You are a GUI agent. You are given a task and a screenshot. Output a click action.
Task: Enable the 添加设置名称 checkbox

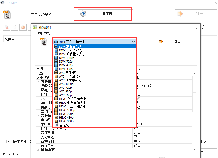click(x=5, y=141)
